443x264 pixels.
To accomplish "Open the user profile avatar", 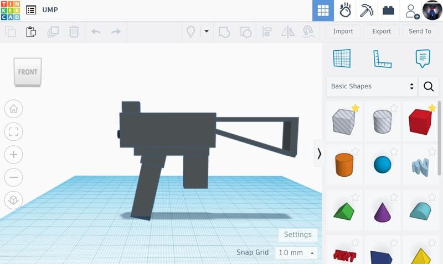I will (432, 10).
